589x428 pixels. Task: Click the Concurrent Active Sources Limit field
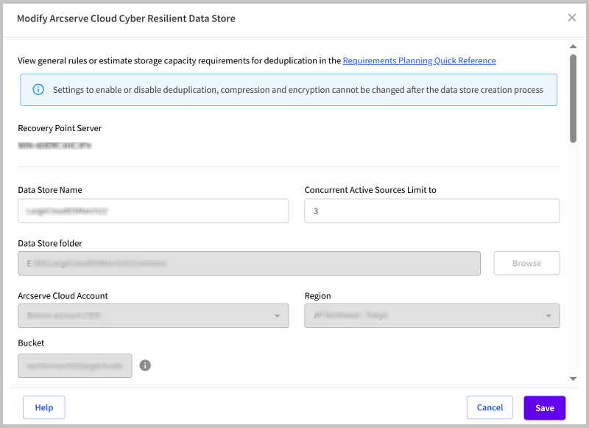tap(431, 211)
